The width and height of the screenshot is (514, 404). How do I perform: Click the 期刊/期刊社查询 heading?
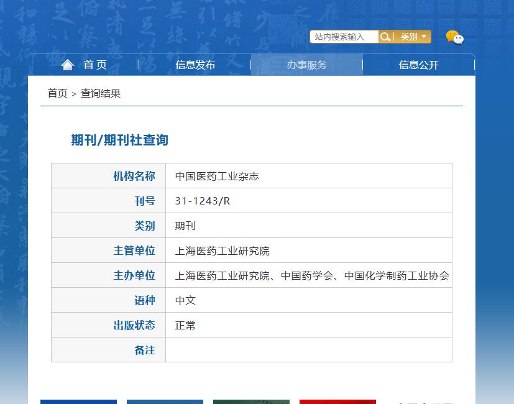120,140
